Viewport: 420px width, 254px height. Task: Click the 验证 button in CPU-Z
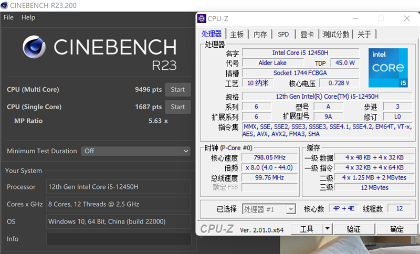point(353,229)
